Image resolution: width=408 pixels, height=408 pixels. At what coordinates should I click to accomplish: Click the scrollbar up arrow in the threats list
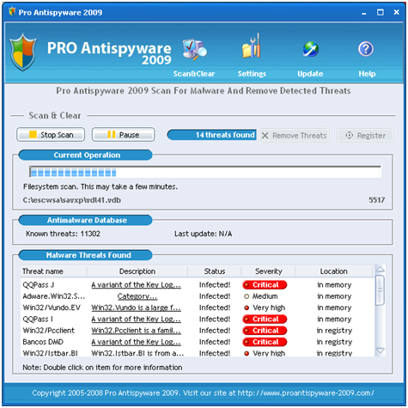tap(380, 269)
